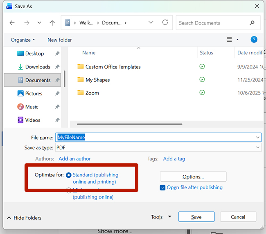The image size is (266, 234).
Task: Select Standard publishing online and printing radio
Action: coord(68,175)
